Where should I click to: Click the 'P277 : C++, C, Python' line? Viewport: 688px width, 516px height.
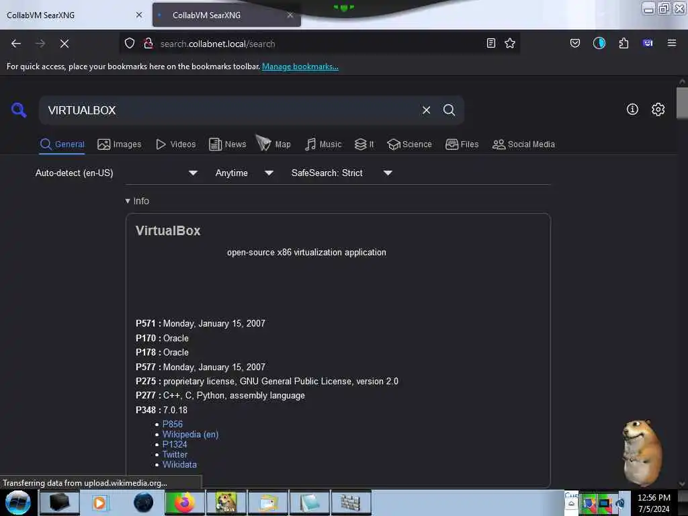coord(220,395)
